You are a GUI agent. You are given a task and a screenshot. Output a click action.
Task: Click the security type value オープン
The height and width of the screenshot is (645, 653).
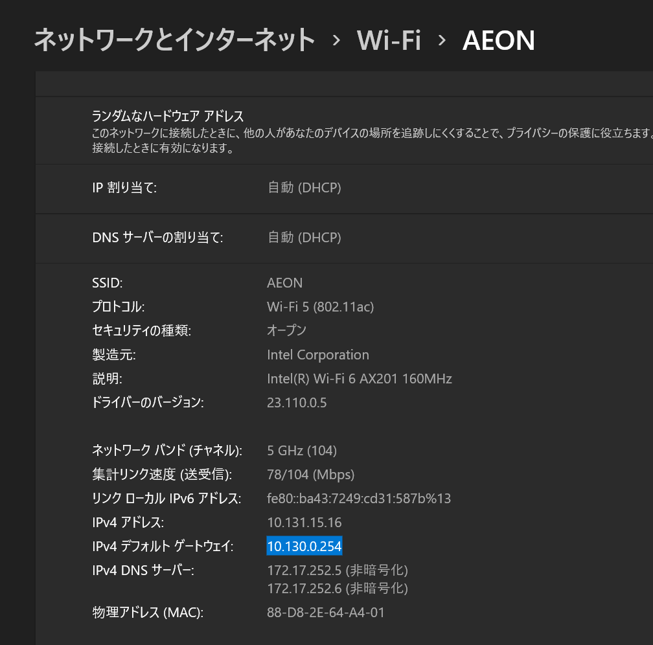tap(286, 331)
